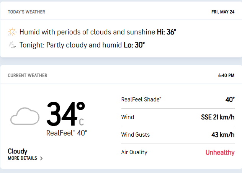Click the Wind Gusts 43 km/h value
Screen dimensions: 242x173
(223, 135)
